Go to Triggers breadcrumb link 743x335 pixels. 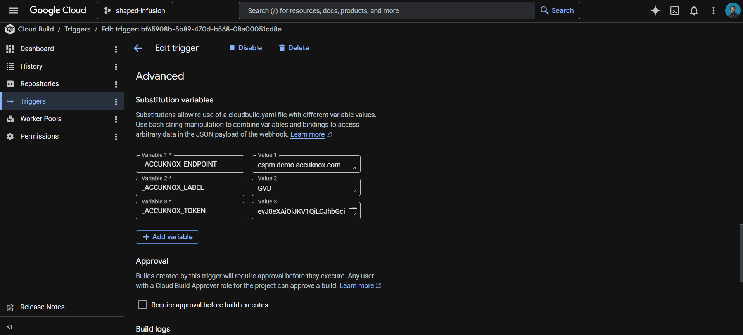click(78, 29)
